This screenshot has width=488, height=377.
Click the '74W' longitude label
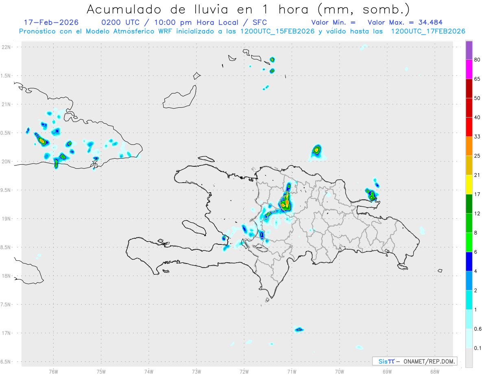coord(149,371)
